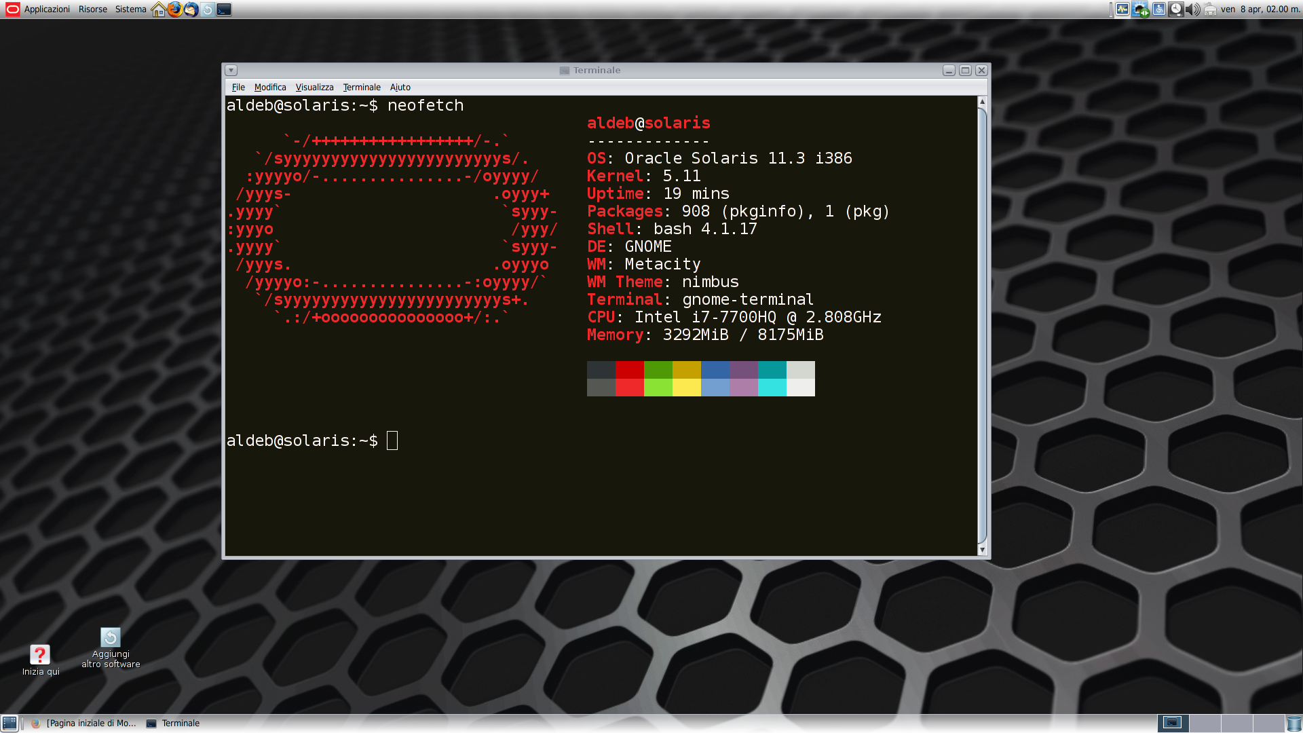Viewport: 1303px width, 733px height.
Task: Open the calendar from the date and time
Action: [1260, 10]
